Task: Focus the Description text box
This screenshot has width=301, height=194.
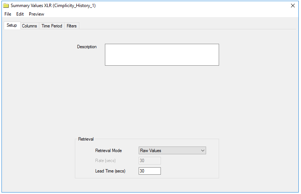Action: [x=162, y=55]
